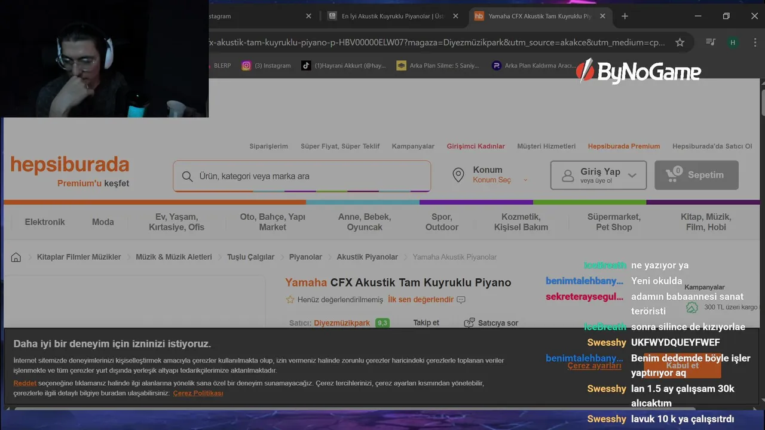Open Girişimci Kadınlar link

[476, 146]
